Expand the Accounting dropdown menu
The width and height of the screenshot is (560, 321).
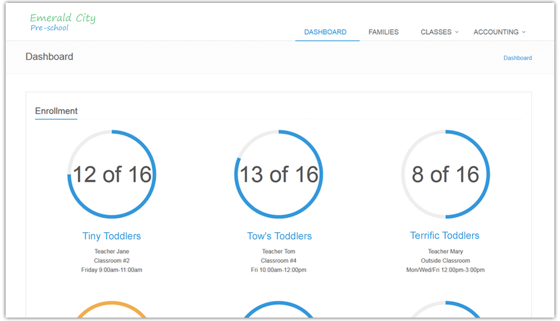tap(499, 32)
